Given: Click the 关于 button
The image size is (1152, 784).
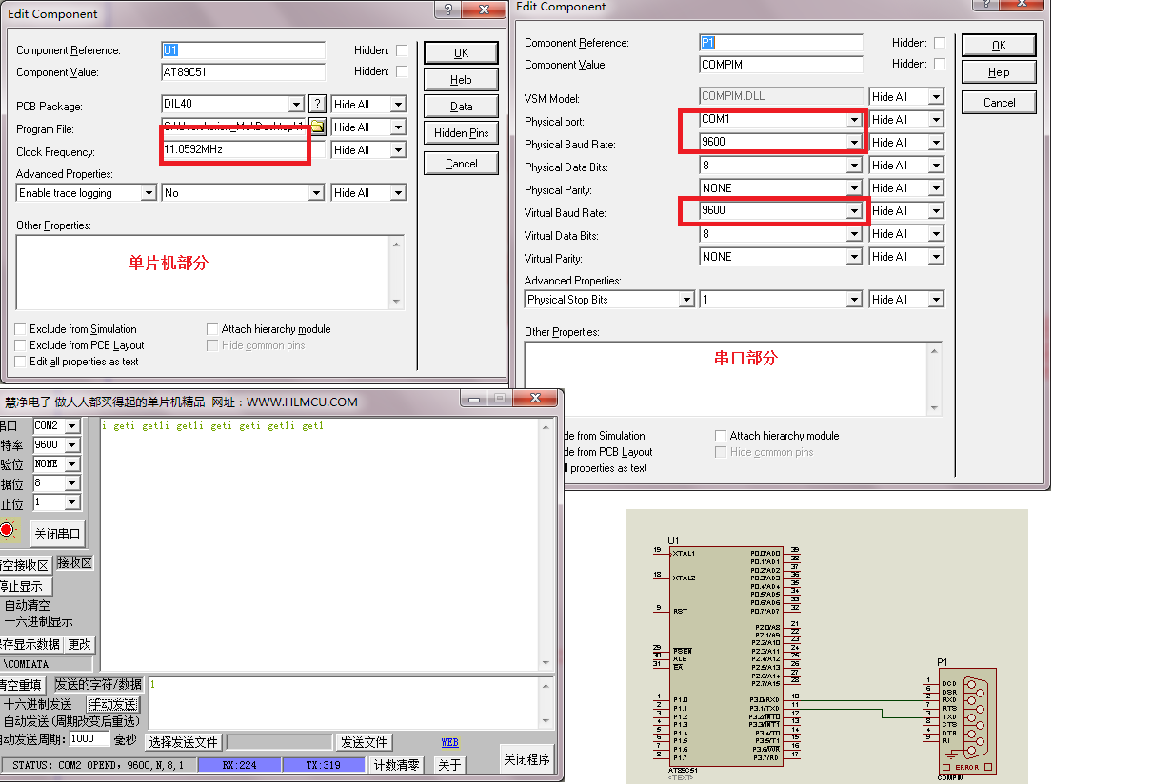Looking at the screenshot, I should 449,765.
